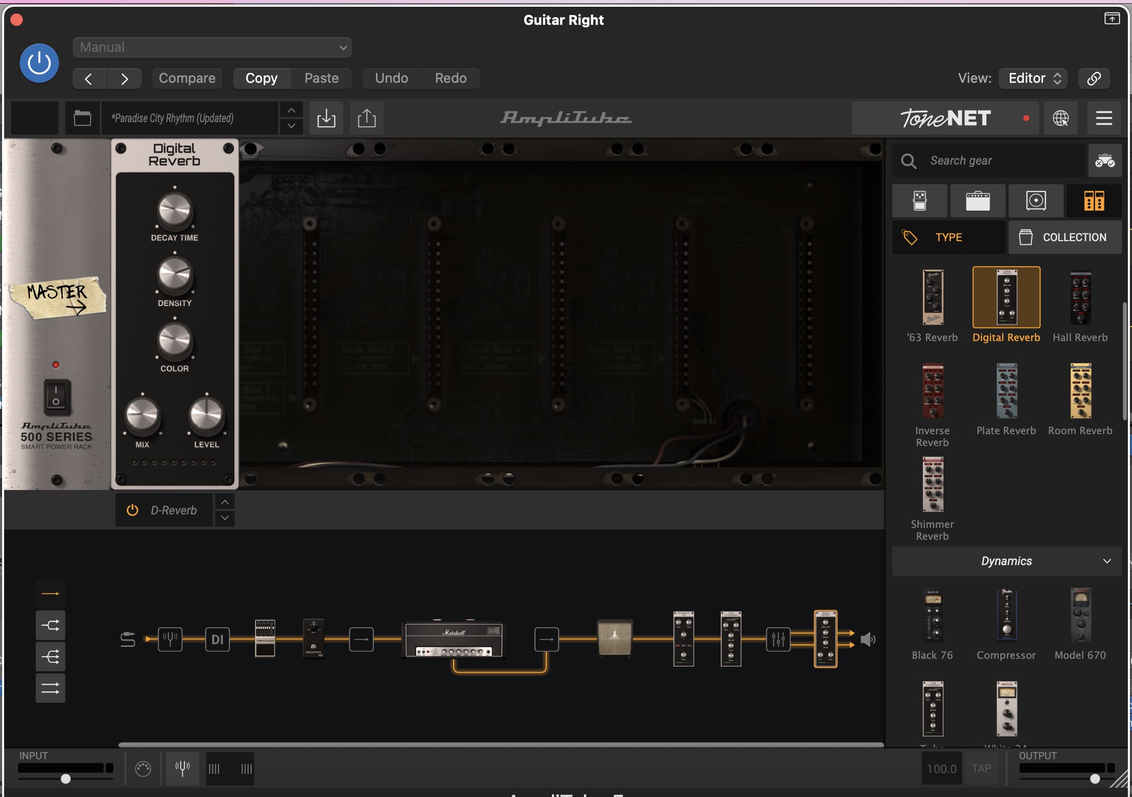Click the tuner icon in the bottom bar
This screenshot has width=1132, height=797.
coord(182,768)
